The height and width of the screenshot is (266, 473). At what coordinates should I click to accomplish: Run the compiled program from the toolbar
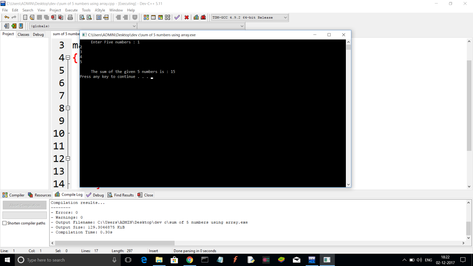click(x=153, y=17)
